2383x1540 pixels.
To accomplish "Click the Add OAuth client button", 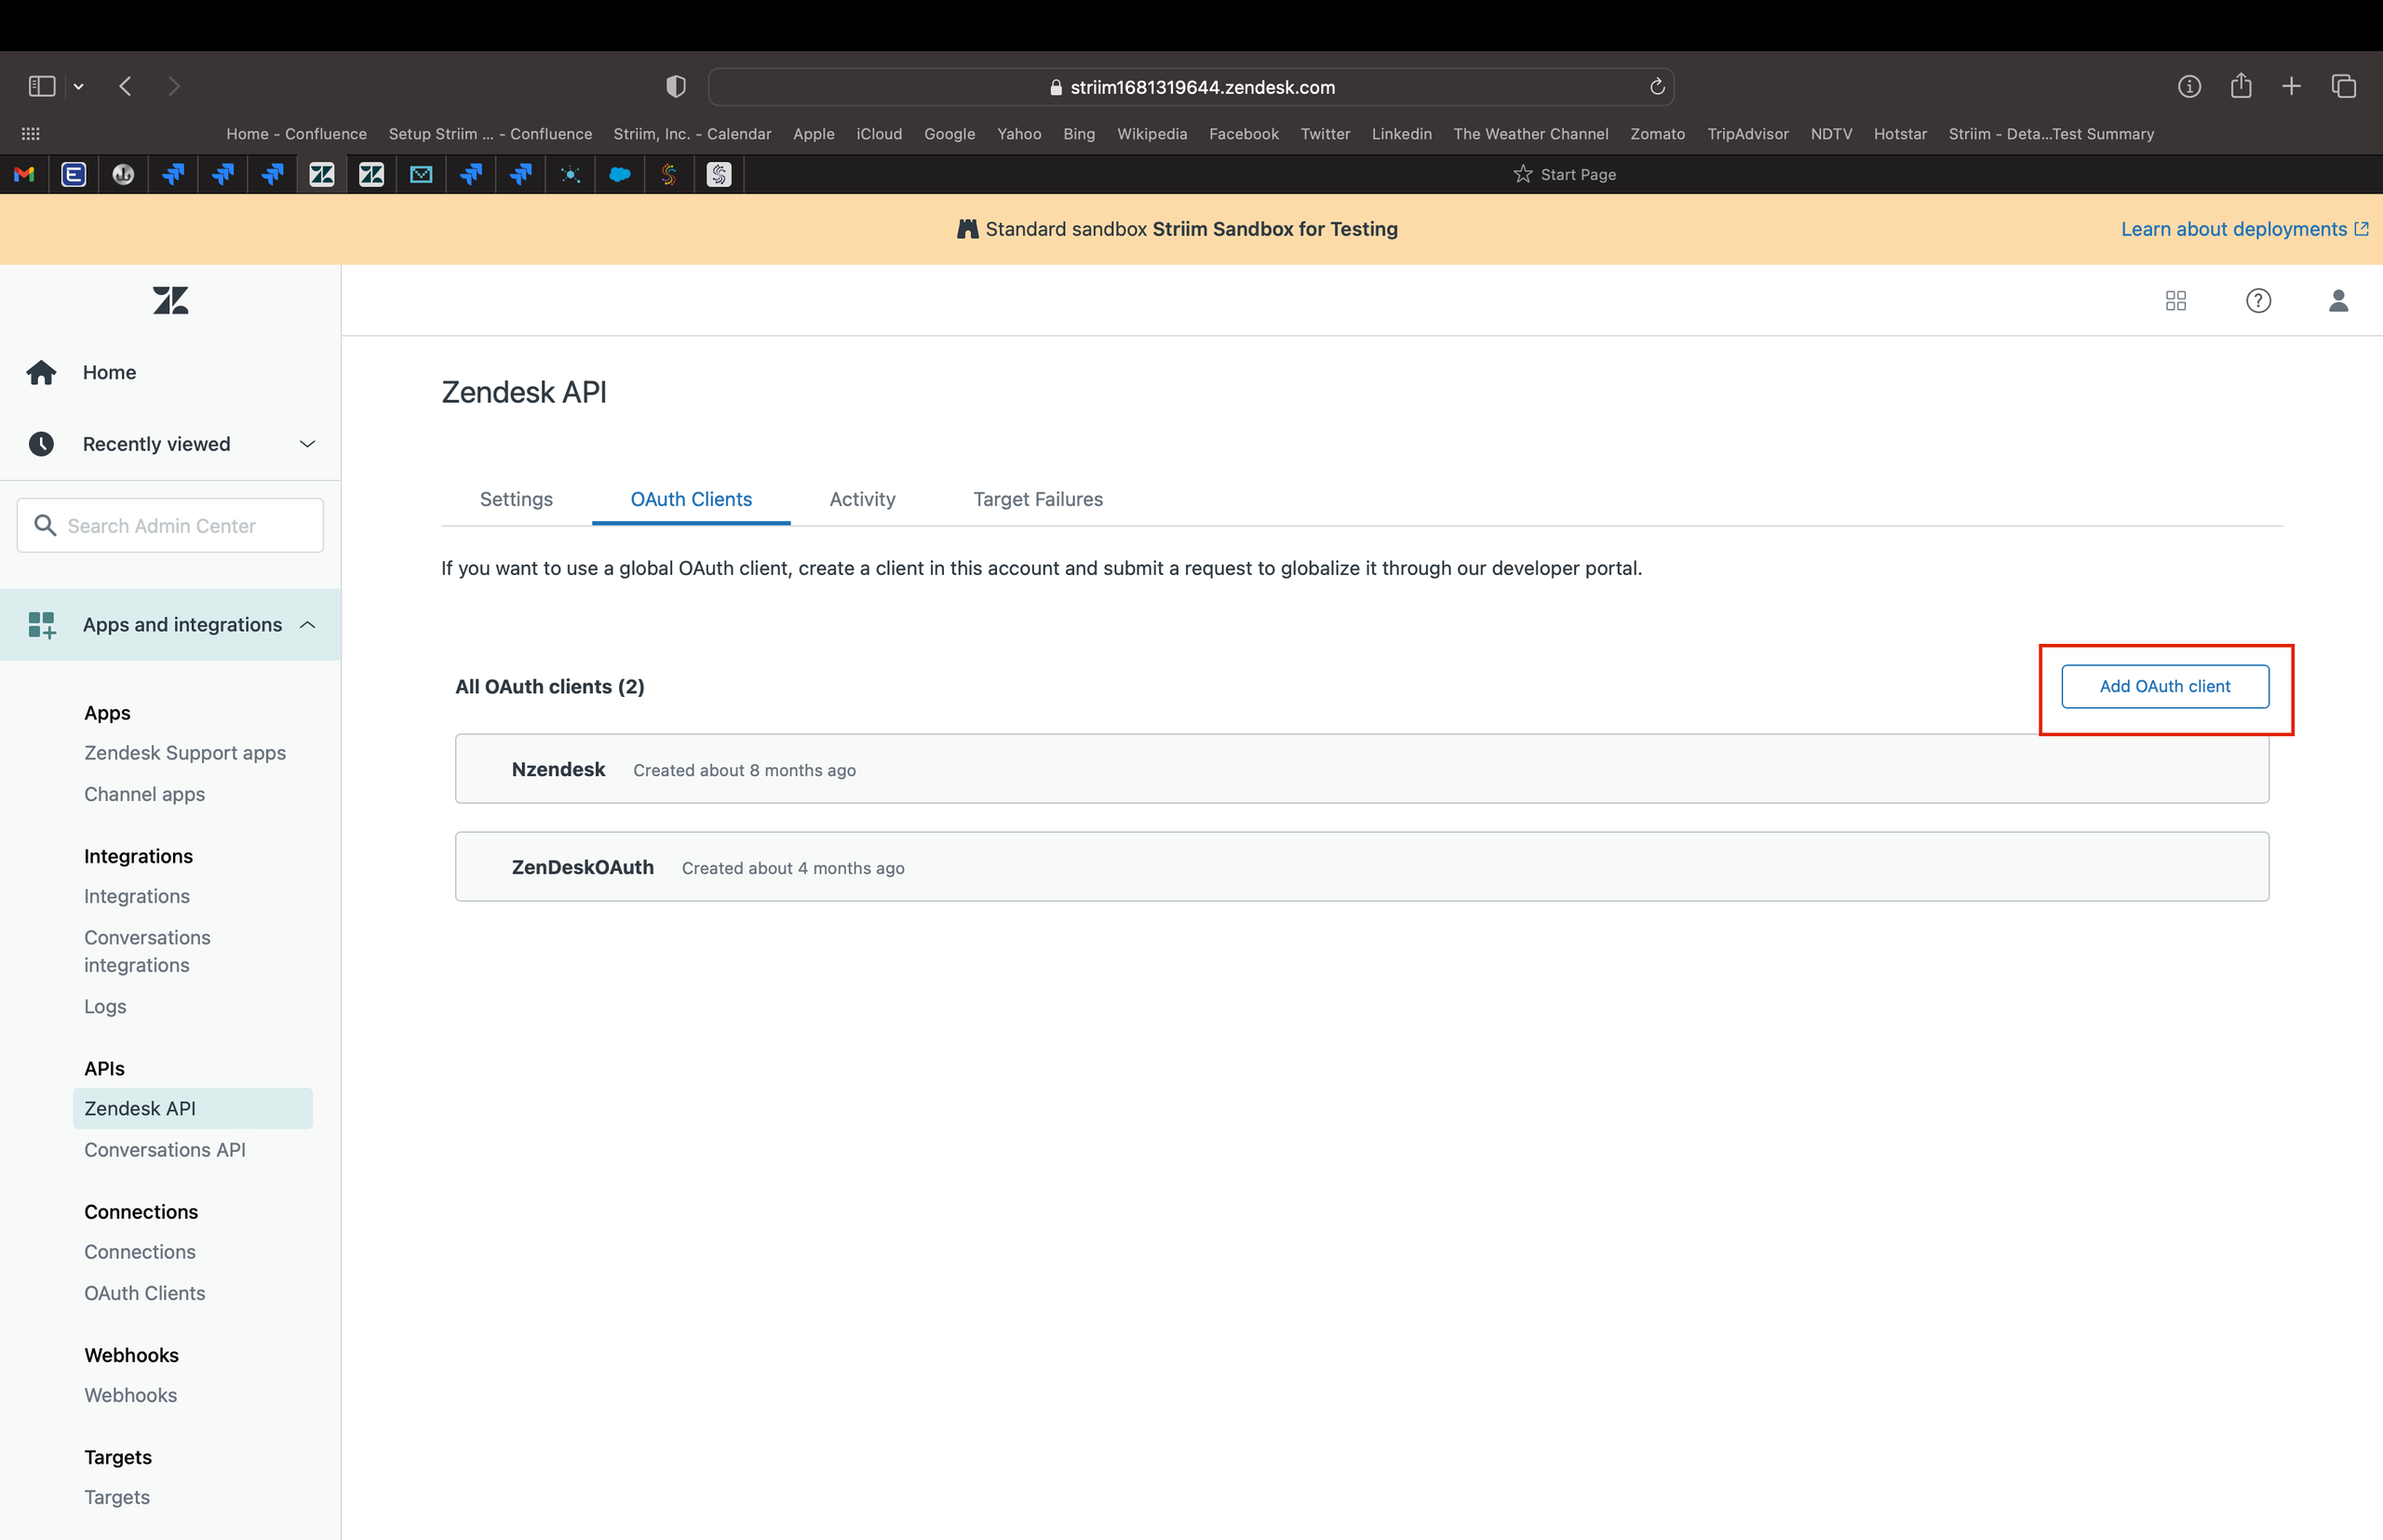I will [x=2164, y=686].
